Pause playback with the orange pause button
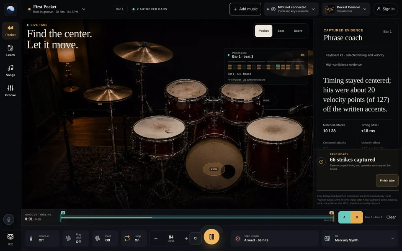402x251 pixels. [211, 237]
